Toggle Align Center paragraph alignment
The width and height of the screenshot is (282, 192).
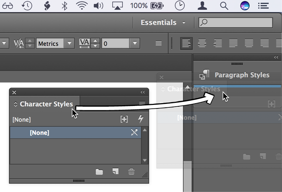[202, 43]
